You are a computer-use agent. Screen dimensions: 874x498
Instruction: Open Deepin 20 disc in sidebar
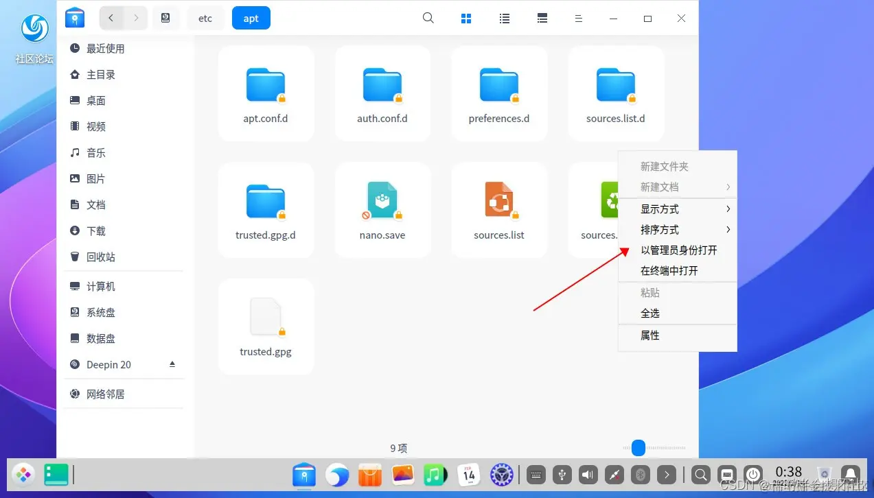124,365
